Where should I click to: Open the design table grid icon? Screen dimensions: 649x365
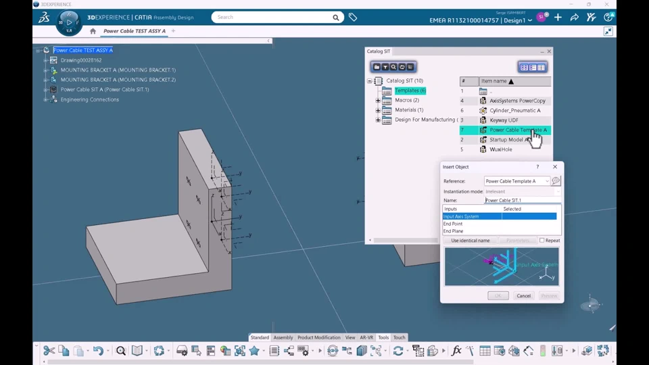point(485,351)
